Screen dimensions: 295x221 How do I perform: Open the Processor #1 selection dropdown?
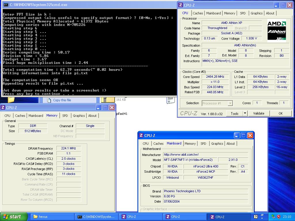[x=217, y=103]
